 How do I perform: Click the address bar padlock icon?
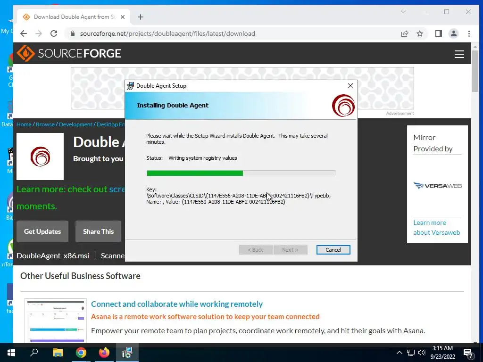point(73,33)
